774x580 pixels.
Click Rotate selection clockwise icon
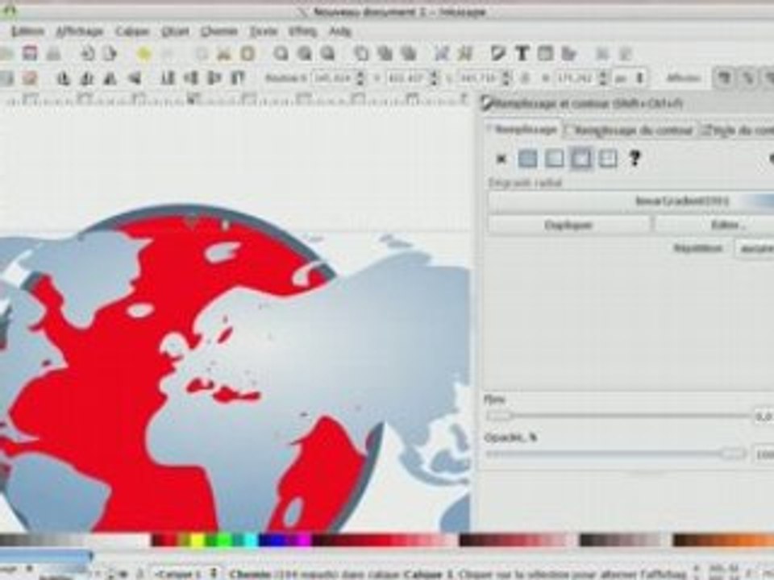[x=87, y=78]
